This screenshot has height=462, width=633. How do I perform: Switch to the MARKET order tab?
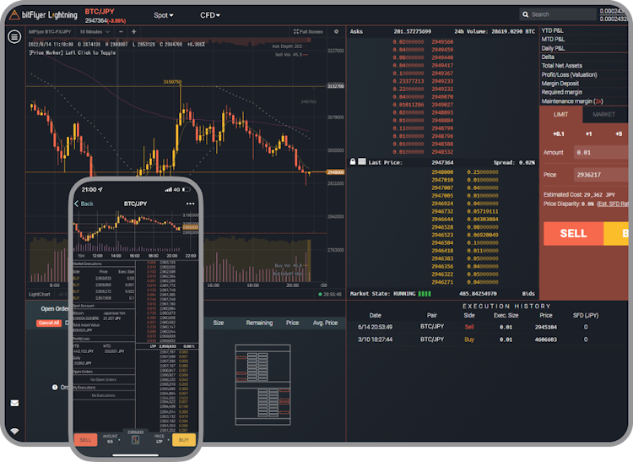603,114
